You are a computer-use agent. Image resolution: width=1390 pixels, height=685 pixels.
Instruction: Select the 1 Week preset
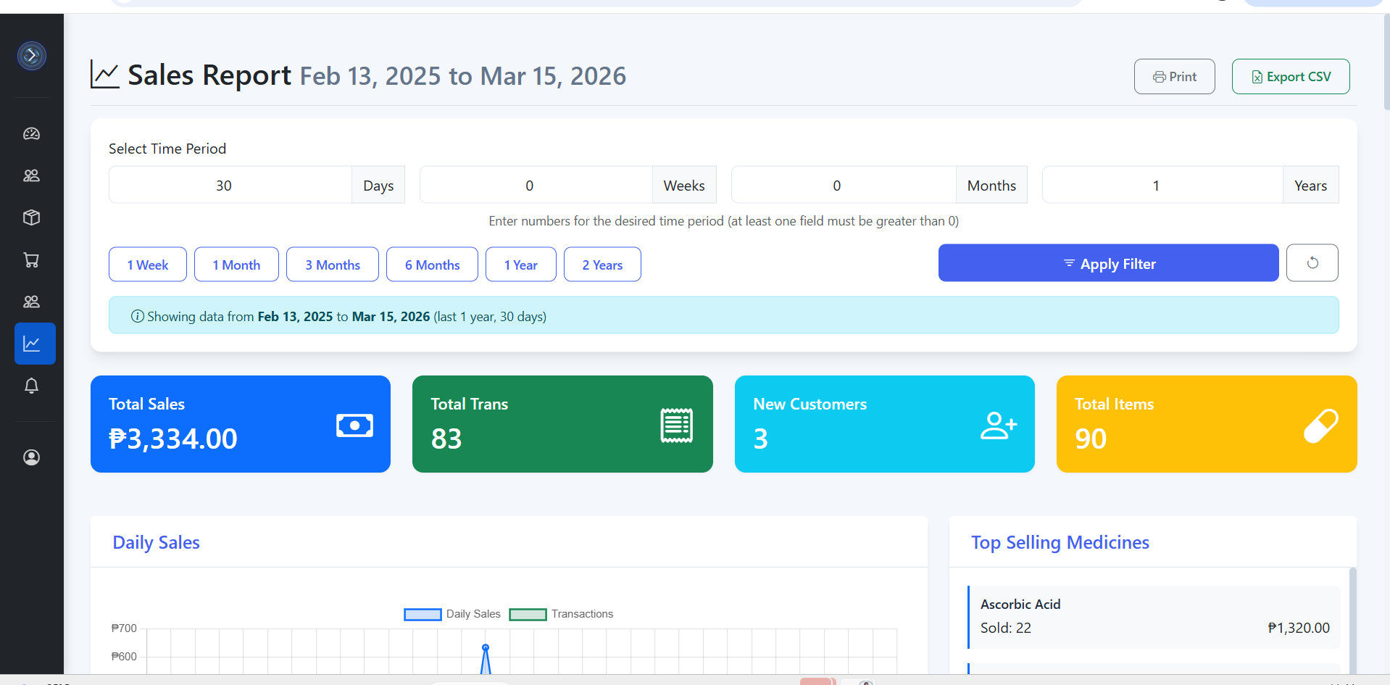(147, 265)
